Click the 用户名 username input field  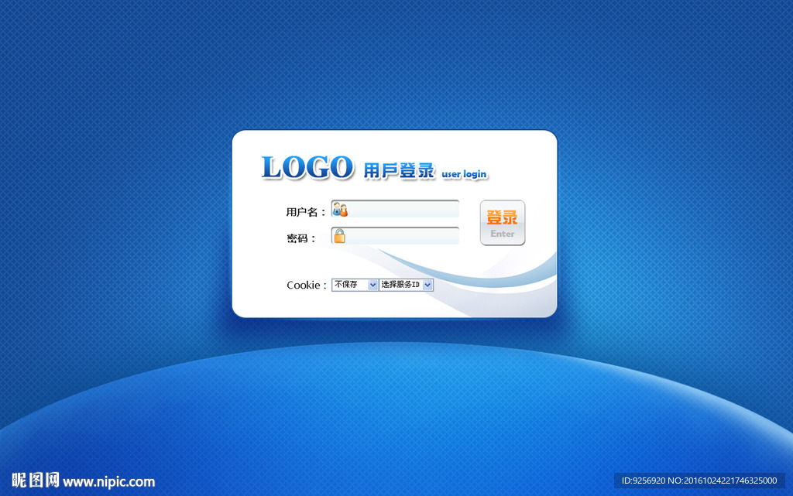[395, 209]
